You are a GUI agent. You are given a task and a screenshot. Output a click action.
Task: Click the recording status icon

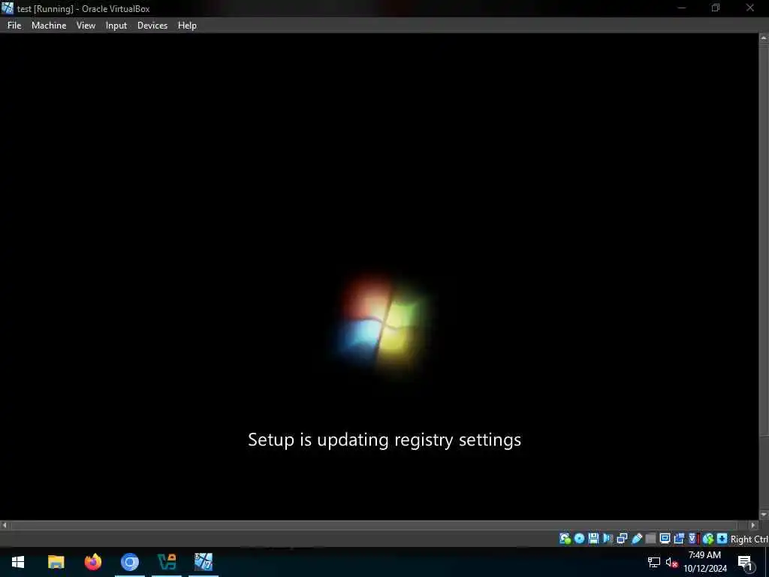[679, 539]
